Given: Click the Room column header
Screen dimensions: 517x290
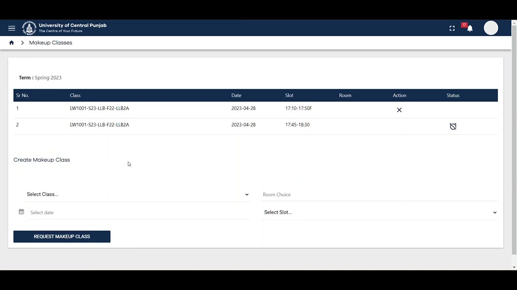Looking at the screenshot, I should point(345,95).
